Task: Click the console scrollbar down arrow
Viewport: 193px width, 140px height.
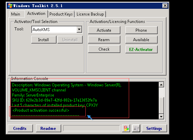Action: tap(161, 116)
